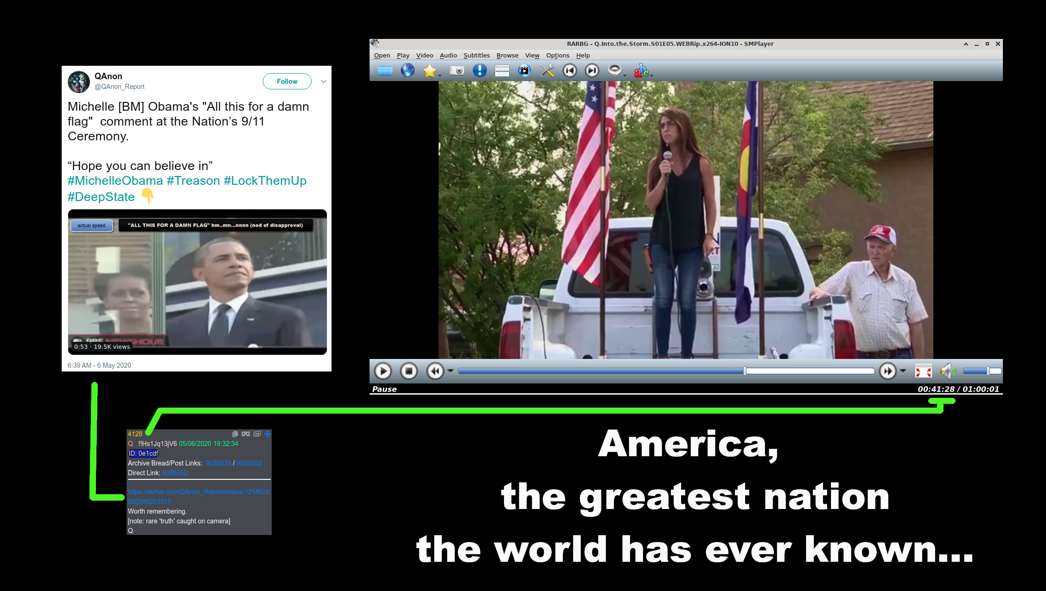Open the rewind options dropdown arrow
The image size is (1046, 591).
(450, 371)
